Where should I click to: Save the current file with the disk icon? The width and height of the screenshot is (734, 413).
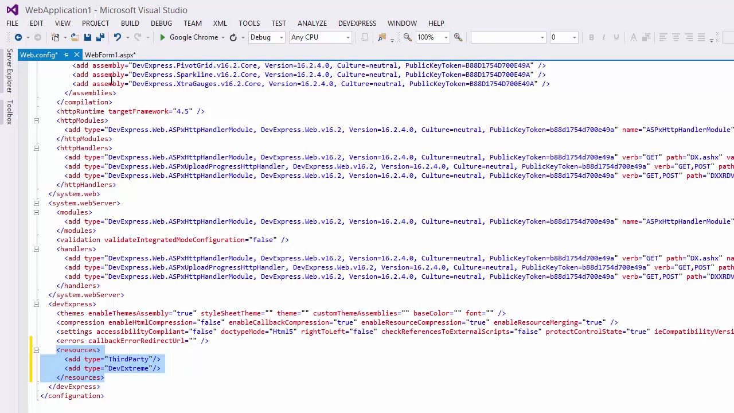click(87, 37)
